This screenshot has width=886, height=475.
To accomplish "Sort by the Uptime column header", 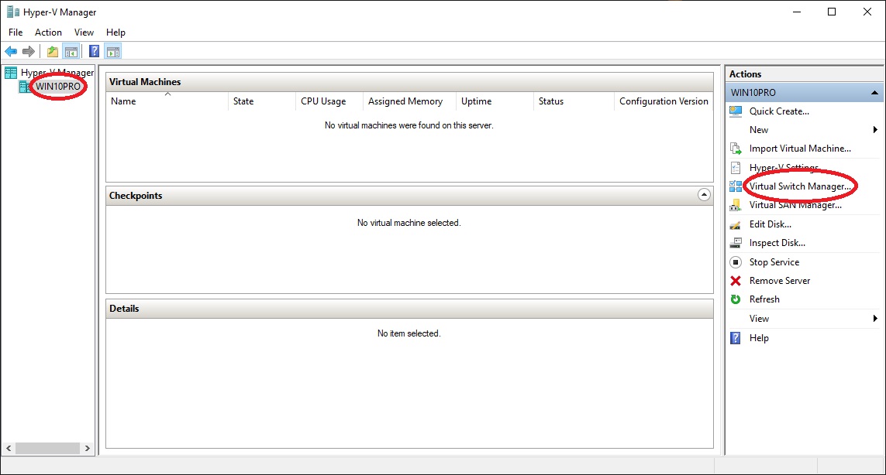I will [495, 101].
